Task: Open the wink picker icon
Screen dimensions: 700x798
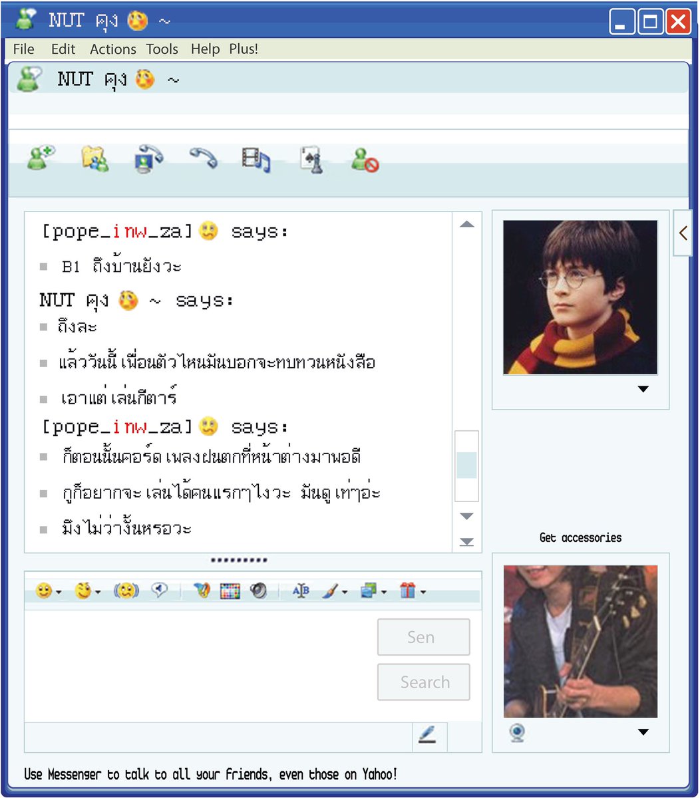Action: (83, 591)
